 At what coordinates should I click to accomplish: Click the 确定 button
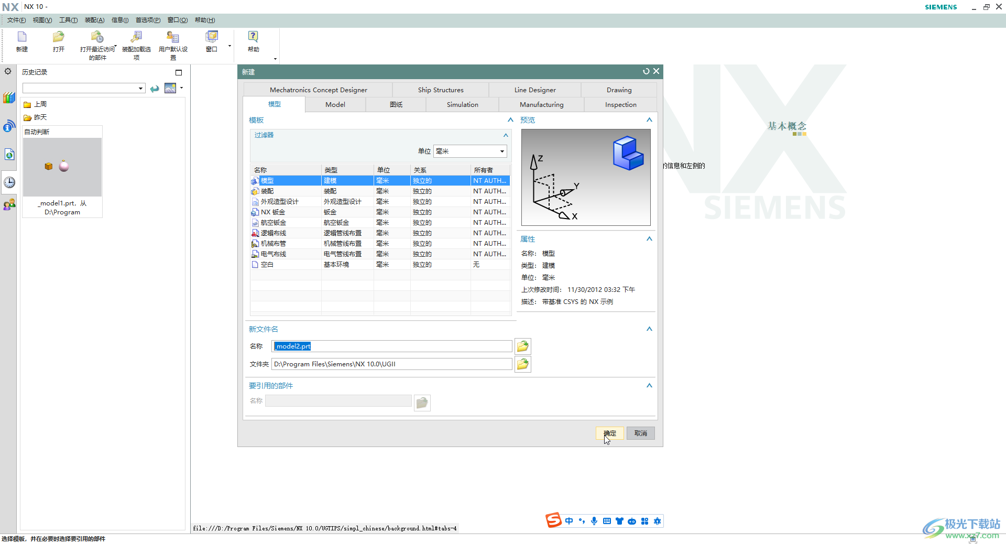click(610, 433)
